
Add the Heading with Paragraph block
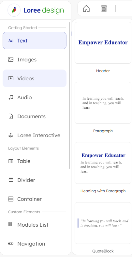pos(103,163)
